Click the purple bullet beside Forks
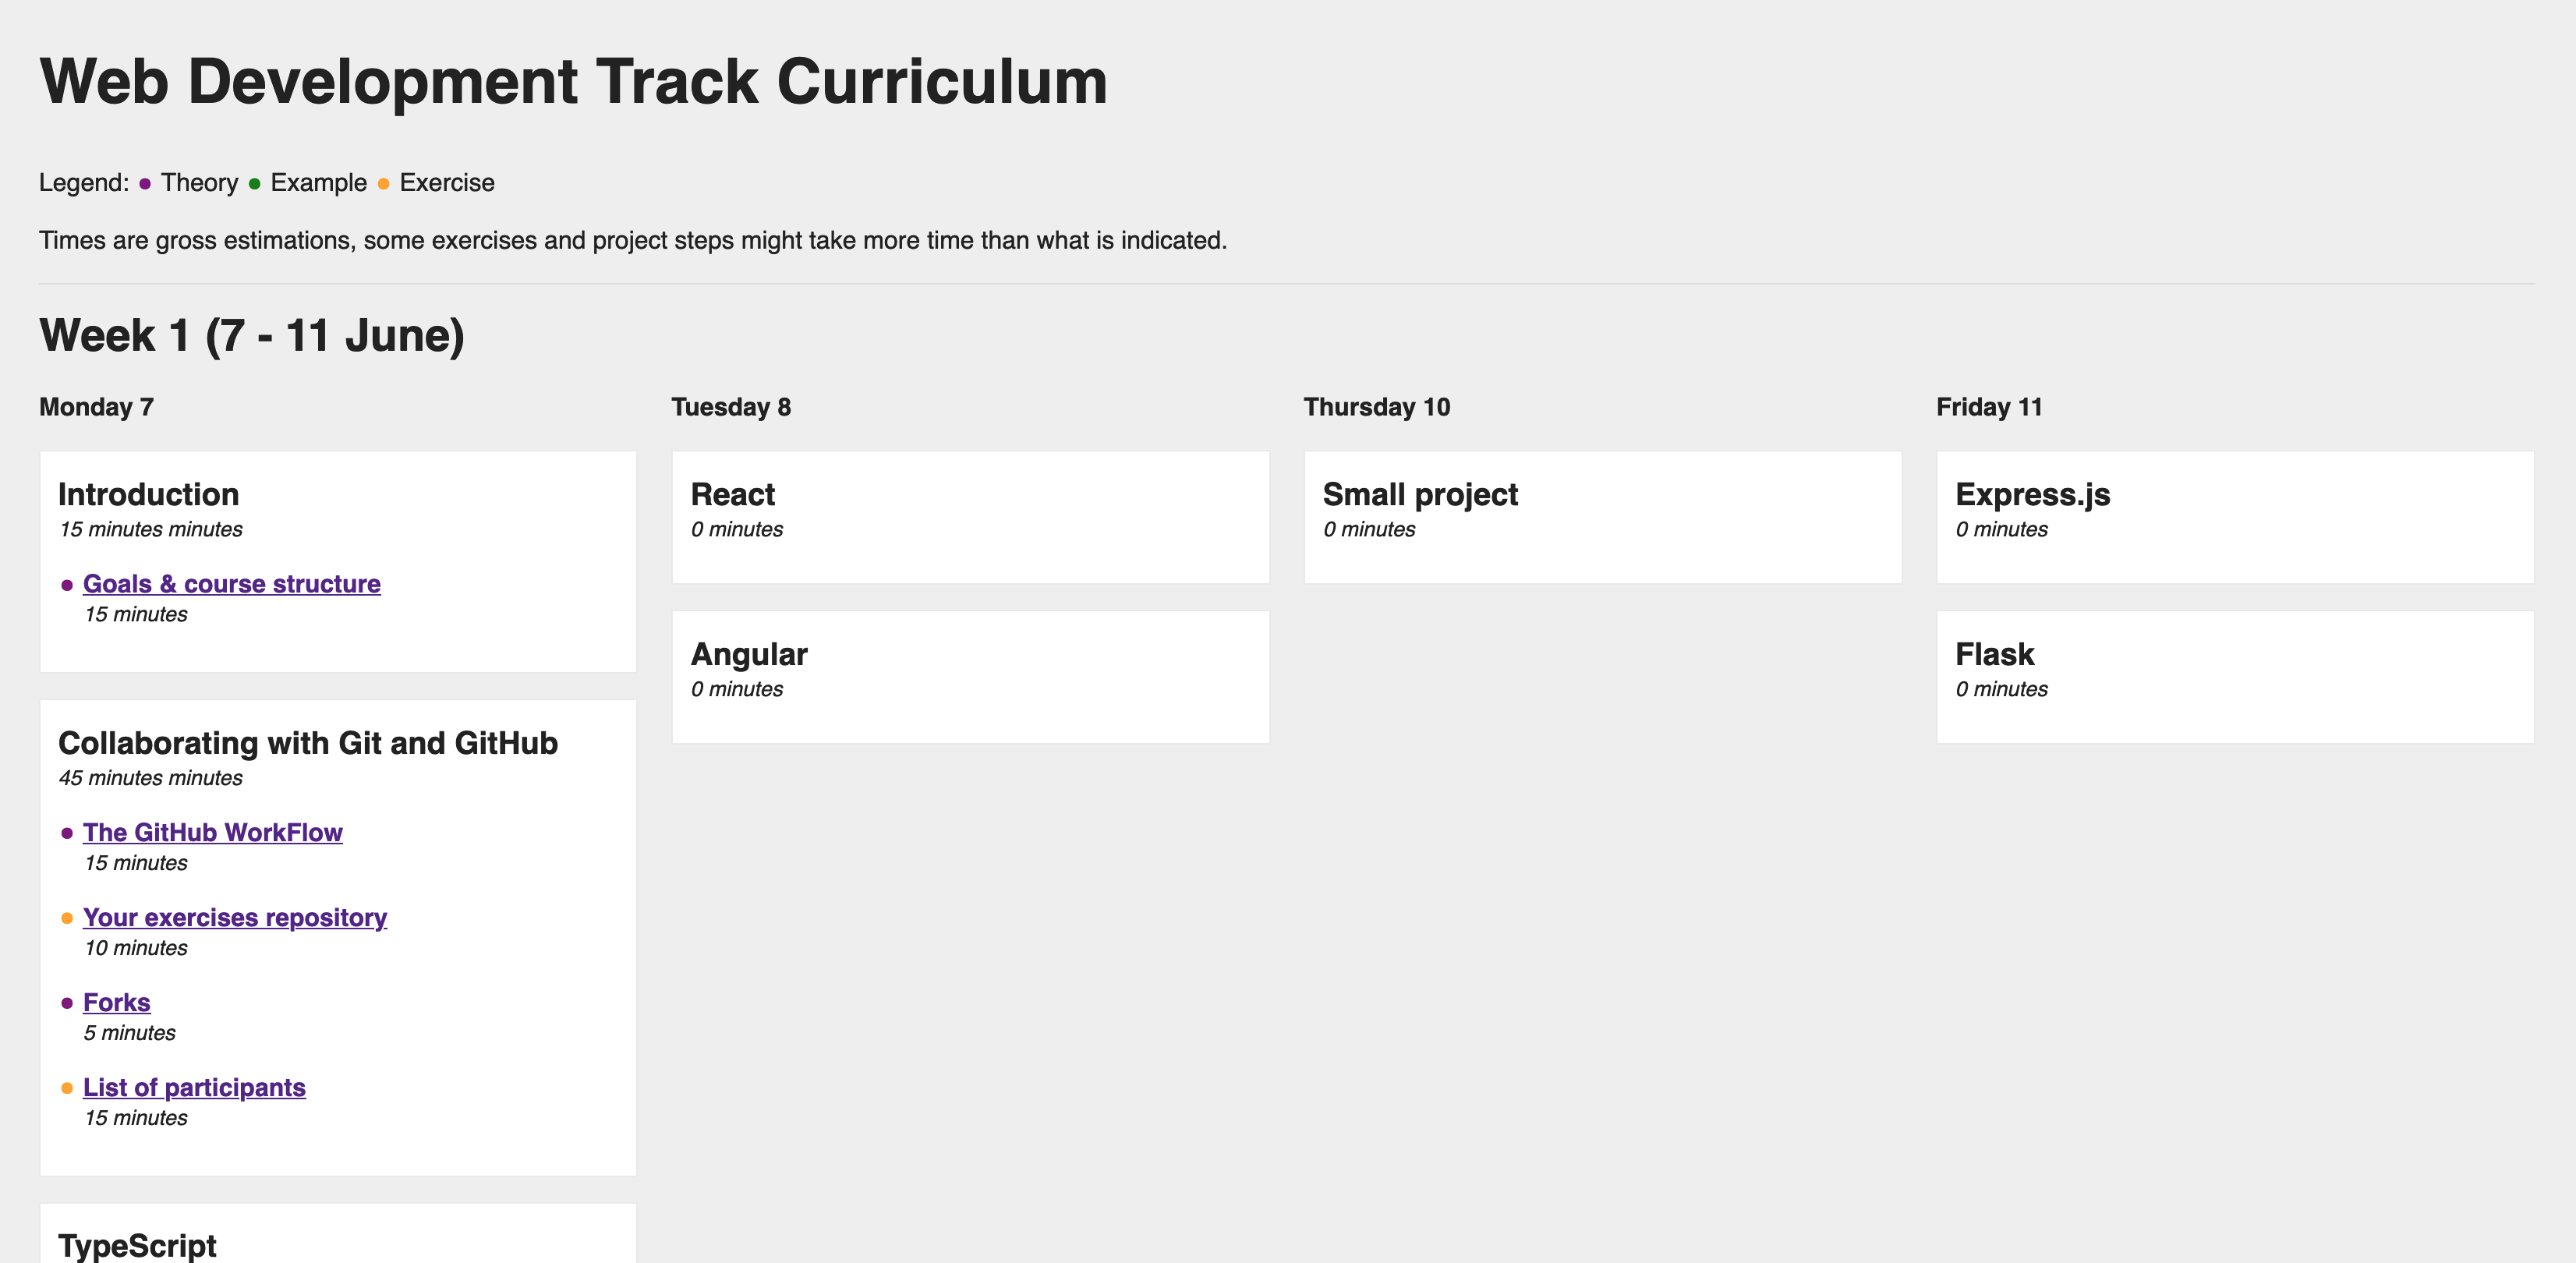 pyautogui.click(x=67, y=1003)
